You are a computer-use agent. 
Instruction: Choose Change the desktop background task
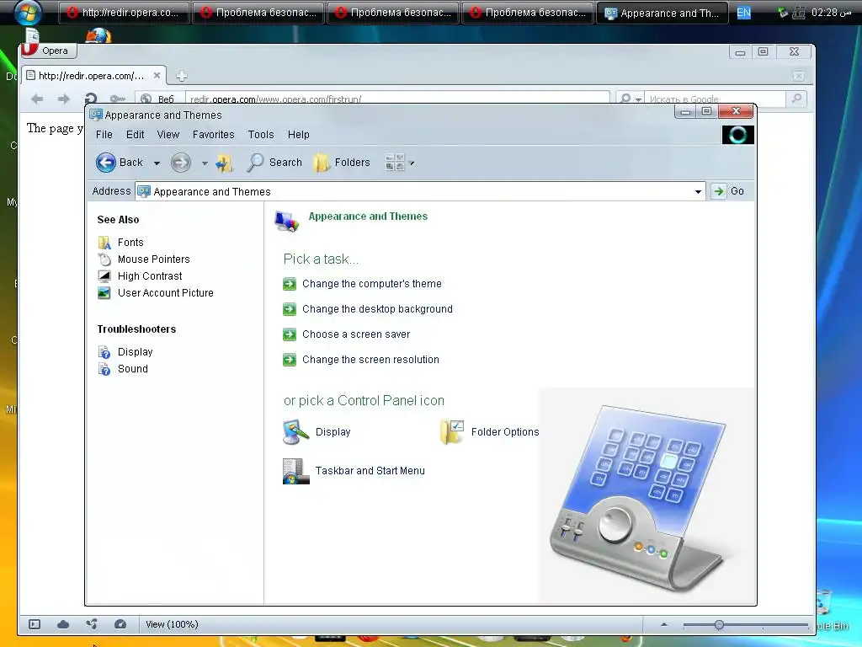tap(377, 309)
